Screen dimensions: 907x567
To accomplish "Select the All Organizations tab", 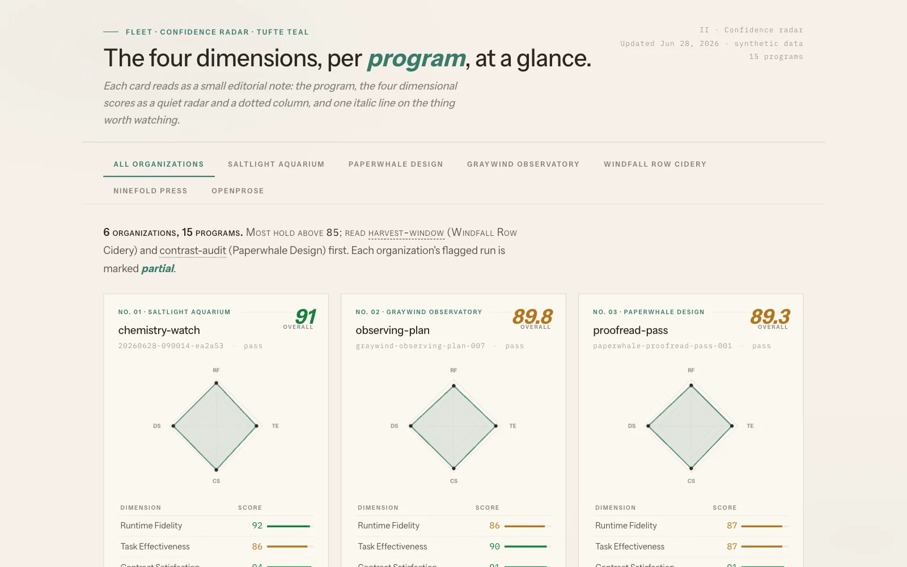I will pyautogui.click(x=159, y=164).
